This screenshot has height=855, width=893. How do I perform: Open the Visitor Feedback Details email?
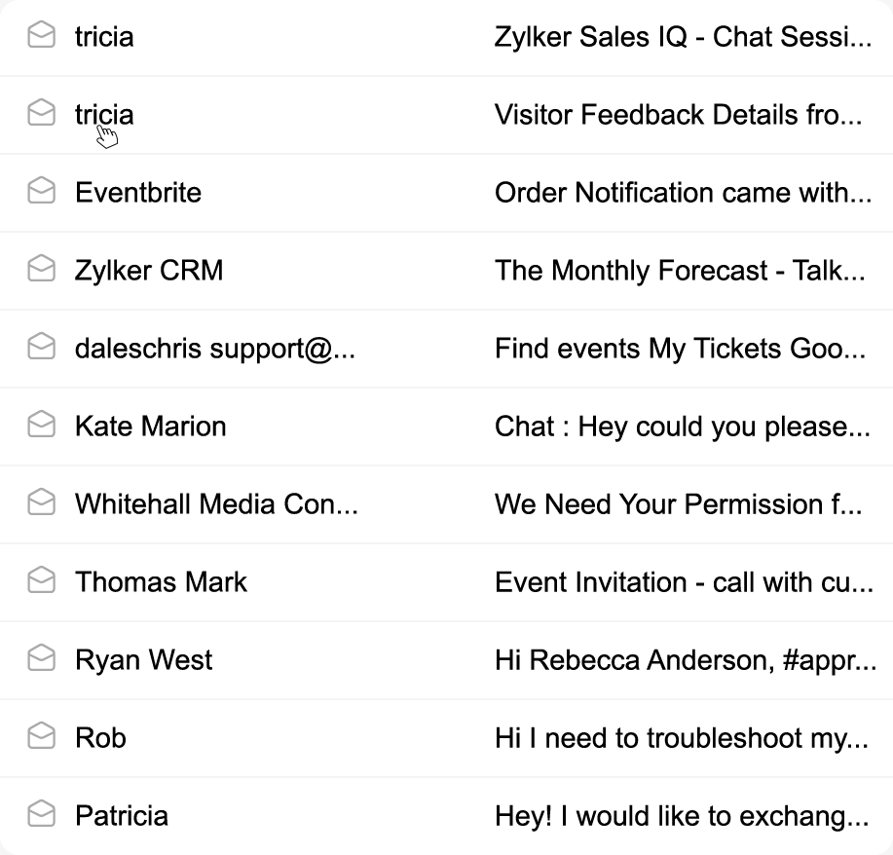(678, 115)
